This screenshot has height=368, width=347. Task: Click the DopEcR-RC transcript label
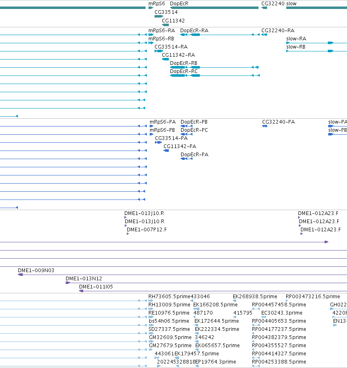(x=184, y=71)
